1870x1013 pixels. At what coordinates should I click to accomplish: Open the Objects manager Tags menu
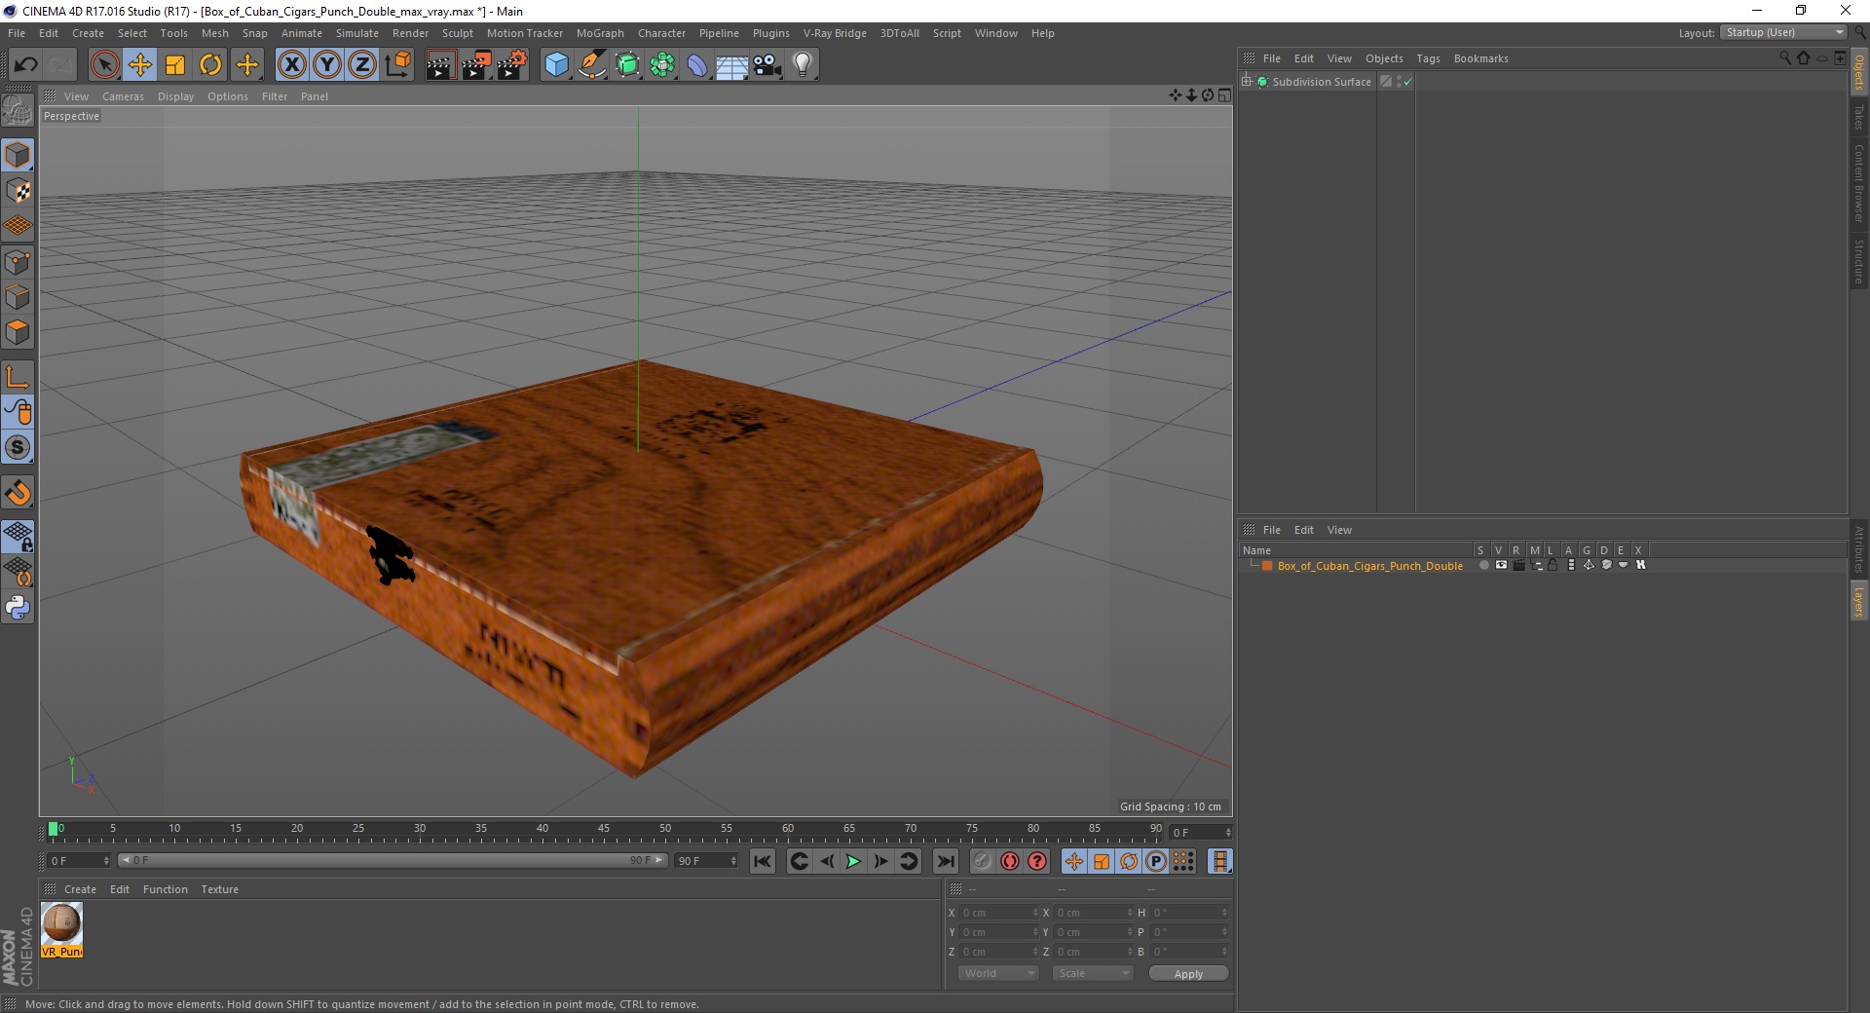1428,58
